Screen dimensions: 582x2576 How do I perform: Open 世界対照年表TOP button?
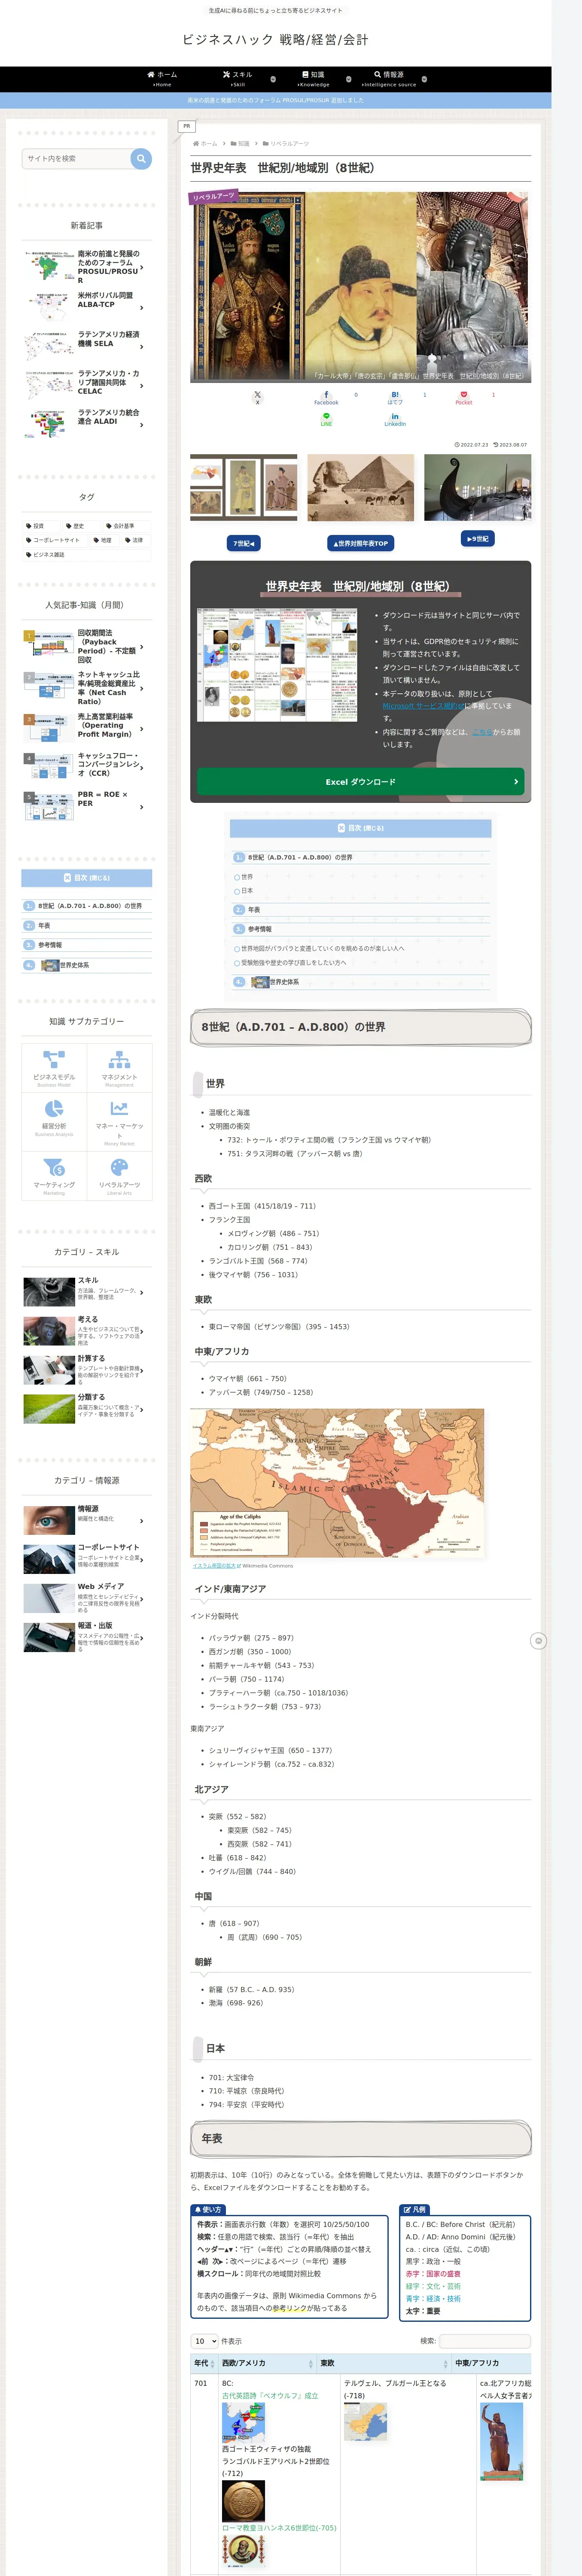coord(360,544)
